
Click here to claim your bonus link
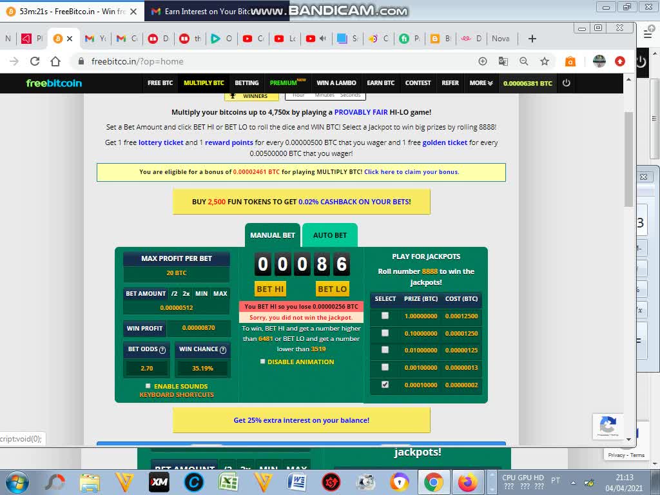[x=411, y=171]
